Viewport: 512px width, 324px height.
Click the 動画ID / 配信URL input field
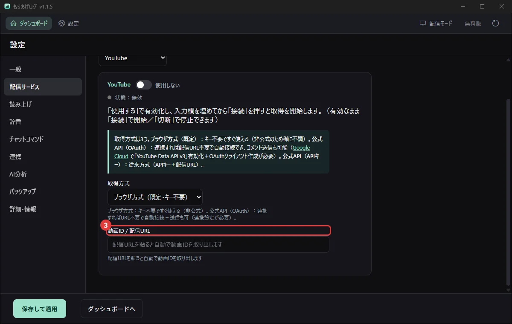[218, 245]
